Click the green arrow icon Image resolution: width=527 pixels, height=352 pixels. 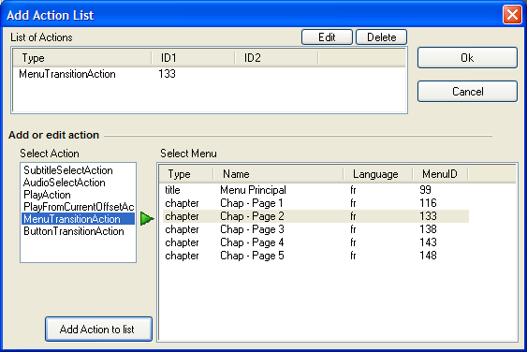click(x=147, y=219)
